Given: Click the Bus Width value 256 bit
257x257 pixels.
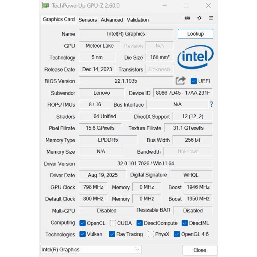Looking at the screenshot, I should click(x=193, y=140).
